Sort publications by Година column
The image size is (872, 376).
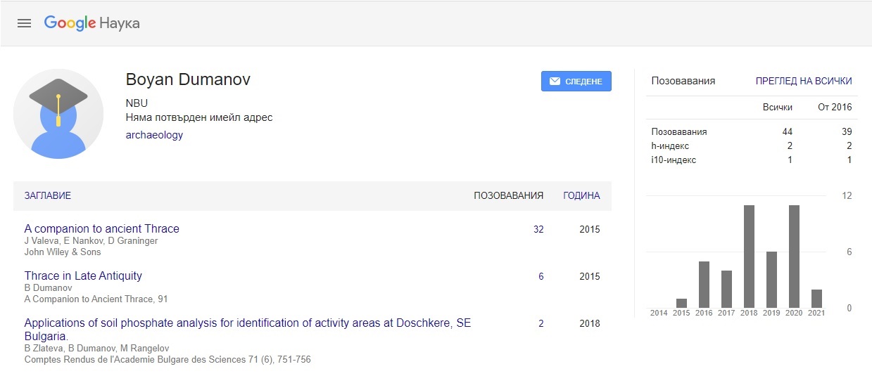click(x=581, y=196)
